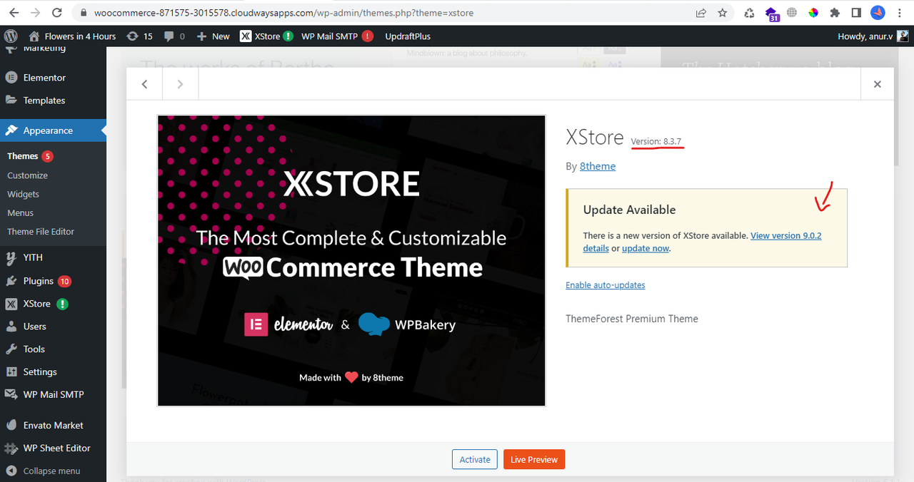Click update now link

click(x=646, y=249)
